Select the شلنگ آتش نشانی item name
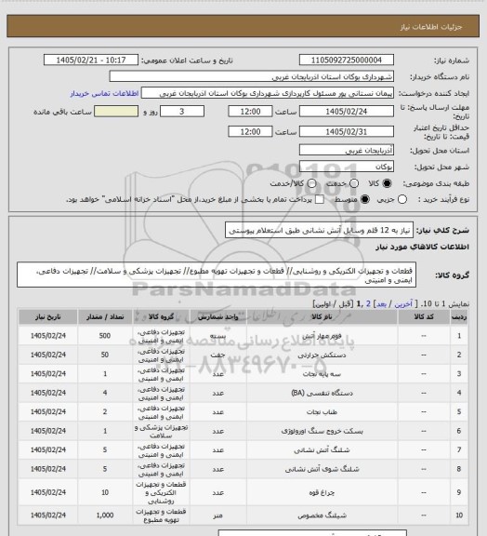487x536 pixels. [x=322, y=449]
